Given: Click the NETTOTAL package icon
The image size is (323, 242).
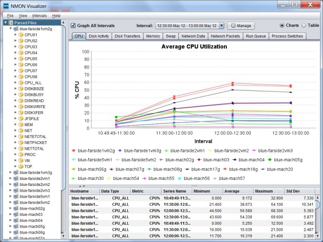Looking at the screenshot, I should pyautogui.click(x=21, y=148).
